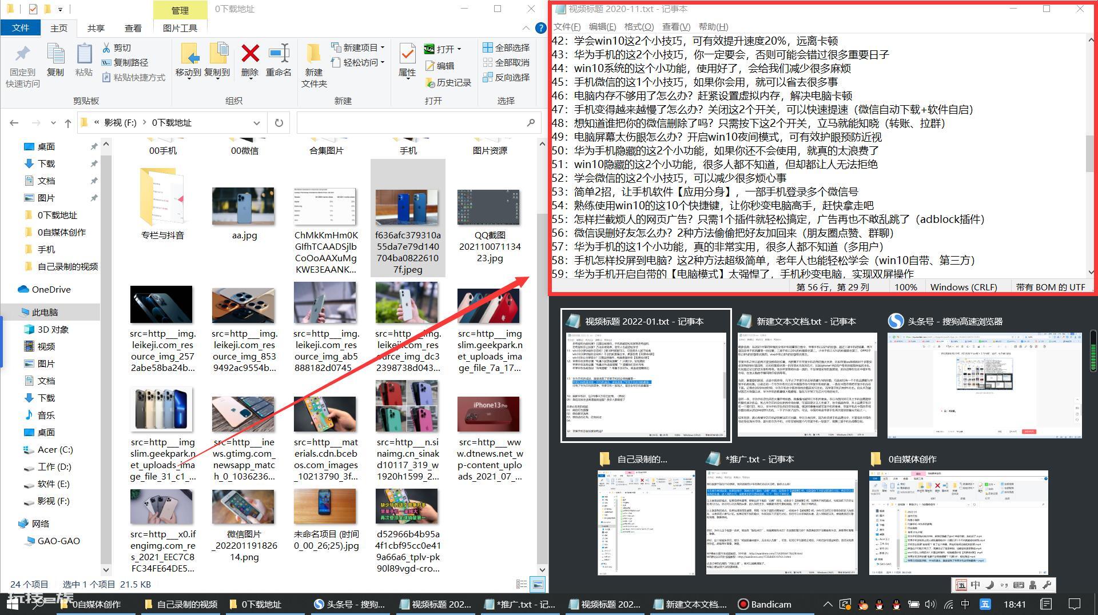This screenshot has height=615, width=1098.
Task: Switch to *推广.txt Notepad preview
Action: (782, 513)
